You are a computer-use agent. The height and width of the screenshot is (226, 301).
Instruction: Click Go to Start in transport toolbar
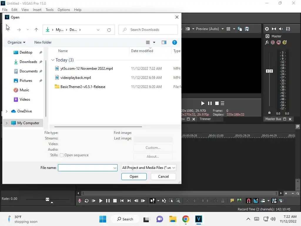click(122, 201)
